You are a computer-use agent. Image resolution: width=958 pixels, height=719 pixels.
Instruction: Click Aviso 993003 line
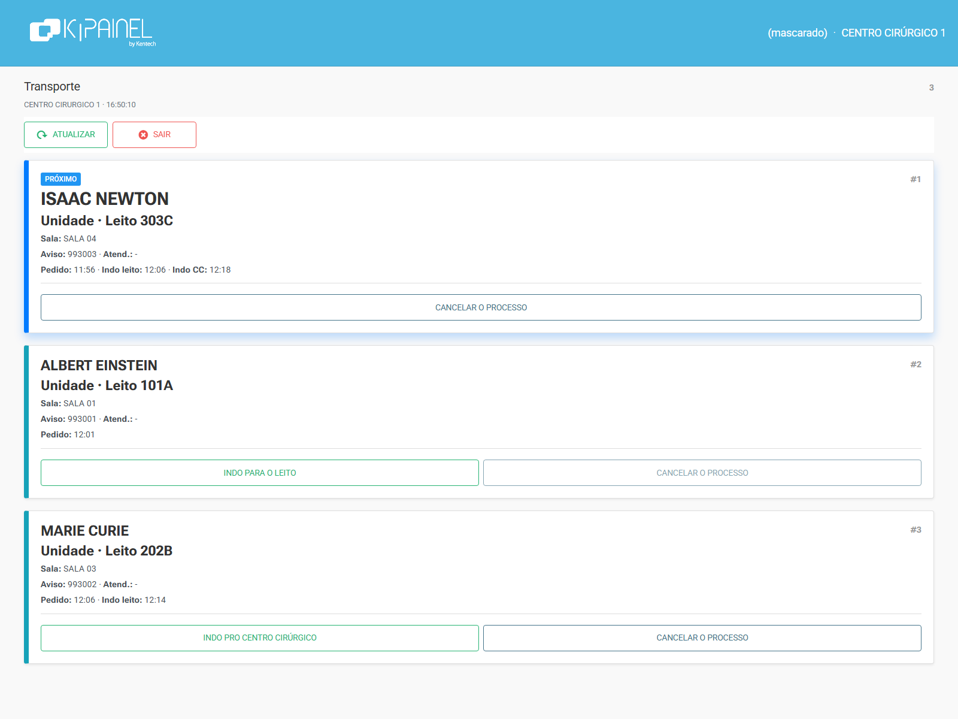coord(89,254)
